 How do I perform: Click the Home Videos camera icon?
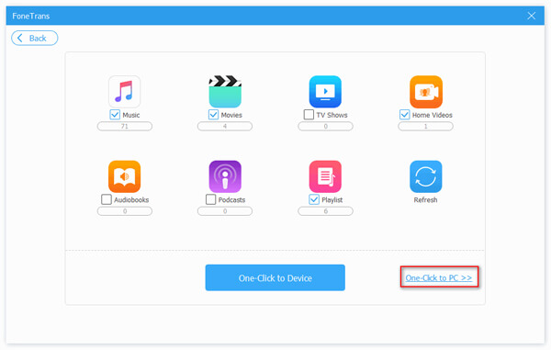click(x=426, y=91)
